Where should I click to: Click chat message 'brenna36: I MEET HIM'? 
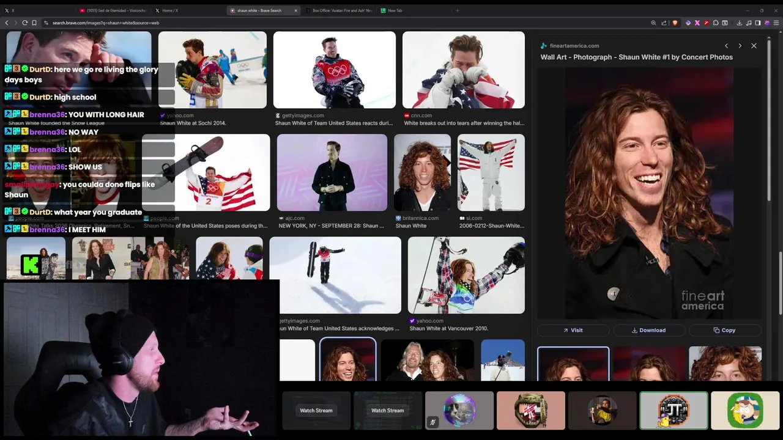(56, 230)
